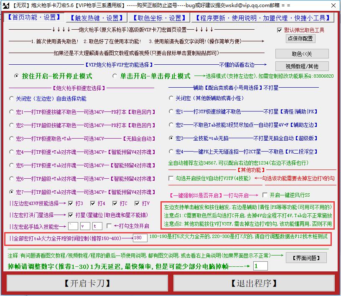Open 视频教程/其他 button
341x296 pixels.
point(302,66)
